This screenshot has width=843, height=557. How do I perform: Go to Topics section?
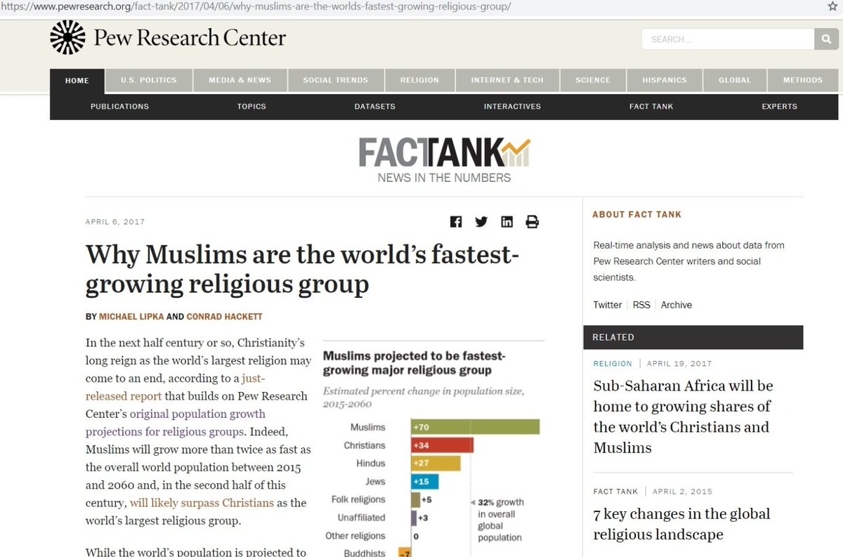click(x=251, y=107)
